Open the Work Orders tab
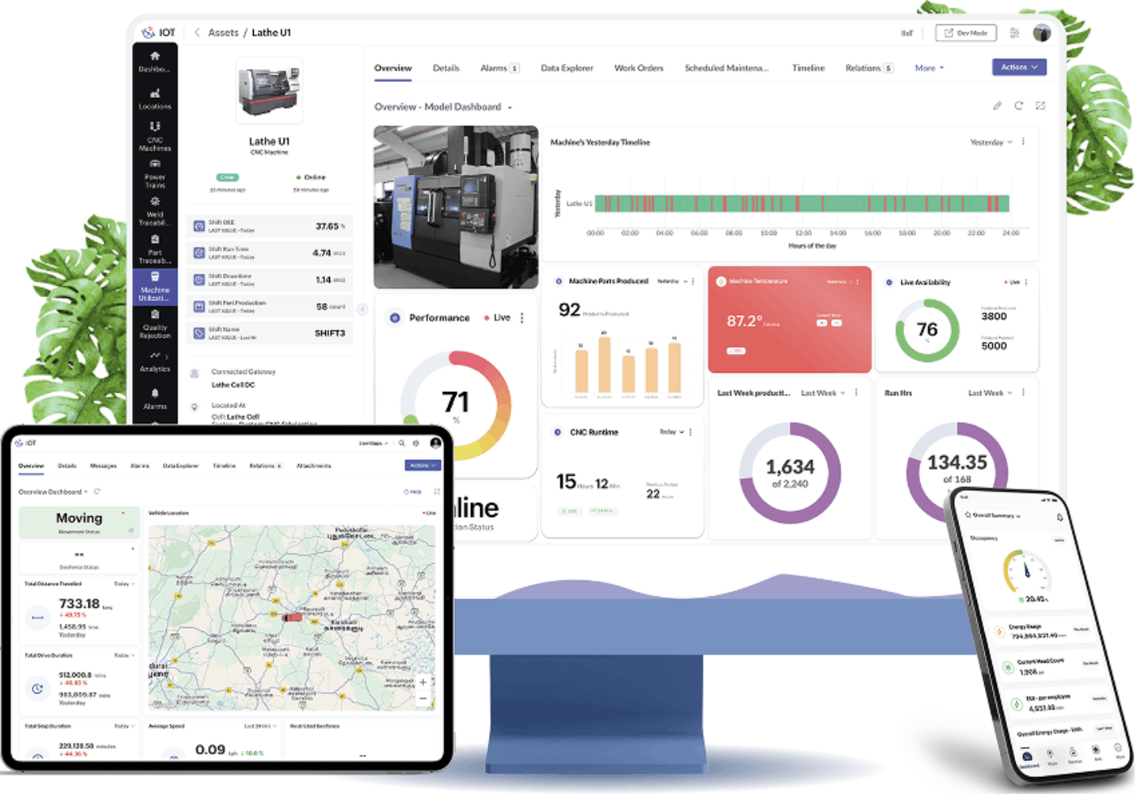The image size is (1135, 794). pos(639,68)
